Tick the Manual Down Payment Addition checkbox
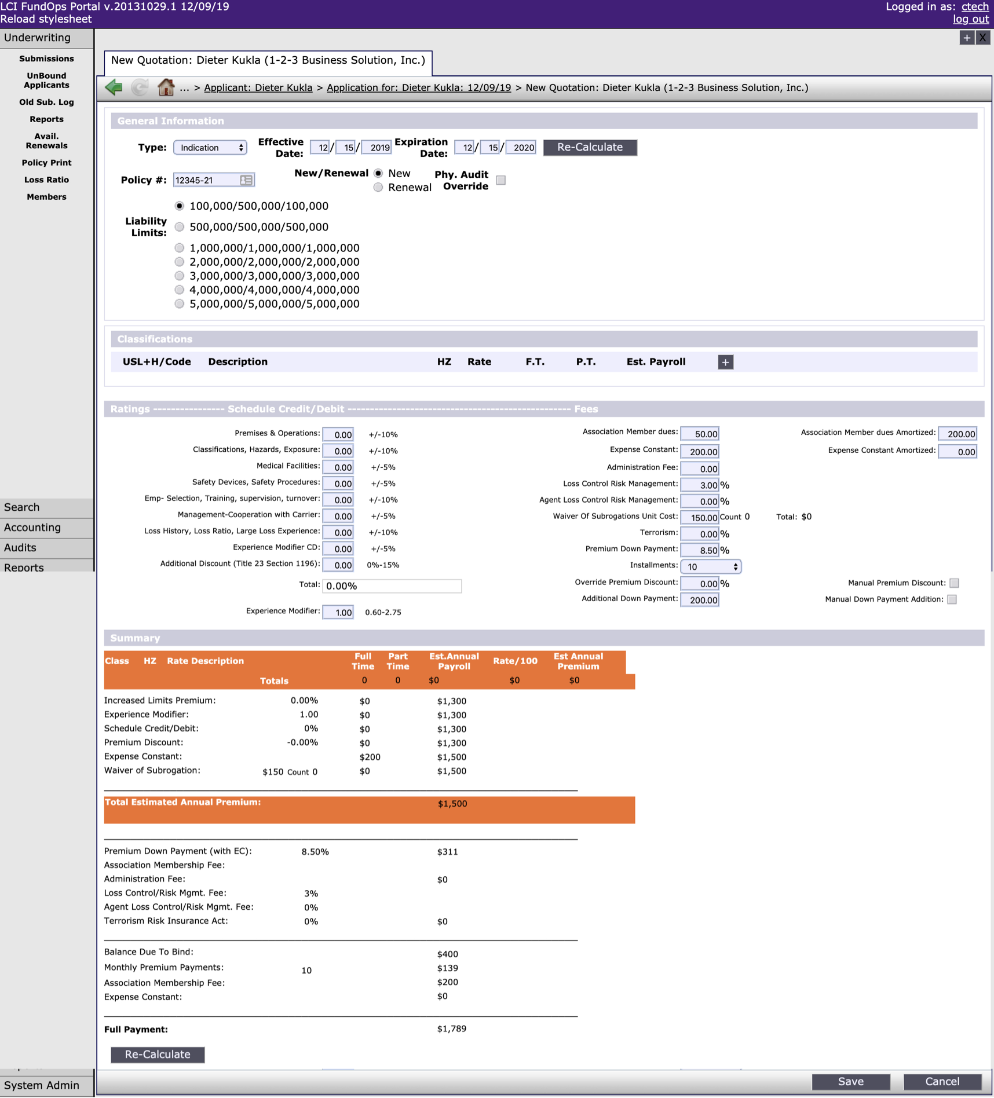 pyautogui.click(x=952, y=599)
